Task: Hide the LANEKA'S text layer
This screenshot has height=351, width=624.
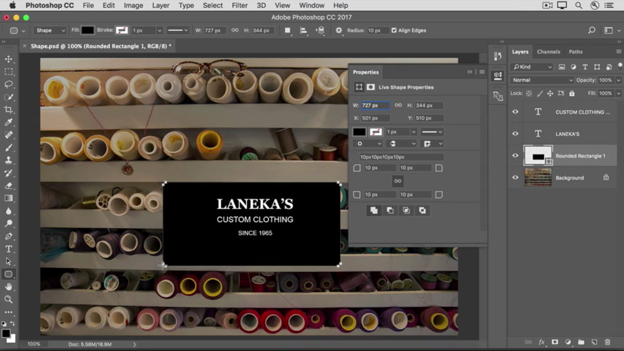Action: pyautogui.click(x=515, y=134)
